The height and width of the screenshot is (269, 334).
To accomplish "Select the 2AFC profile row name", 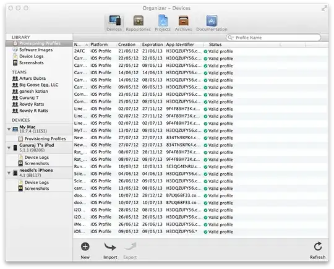I will [79, 51].
